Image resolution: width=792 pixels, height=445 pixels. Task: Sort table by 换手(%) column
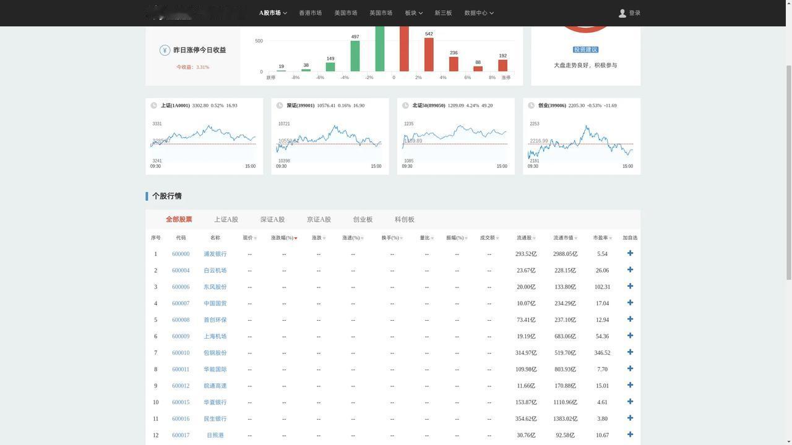392,238
